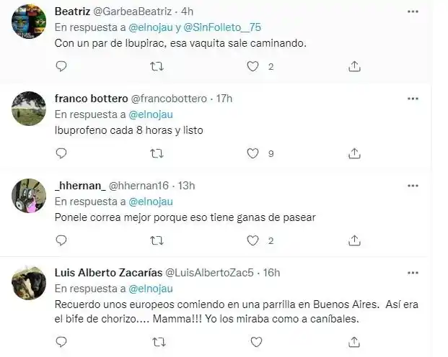Image resolution: width=448 pixels, height=357 pixels.
Task: Open the _hhernan_ profile name
Action: (x=82, y=185)
